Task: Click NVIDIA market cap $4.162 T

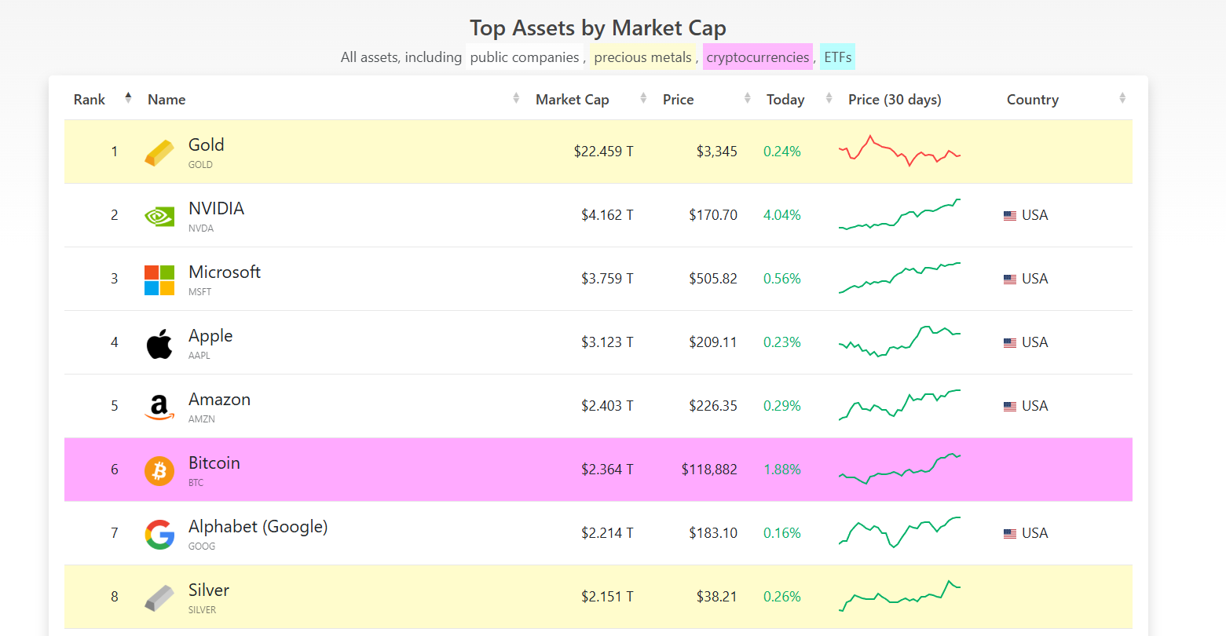Action: [x=607, y=215]
